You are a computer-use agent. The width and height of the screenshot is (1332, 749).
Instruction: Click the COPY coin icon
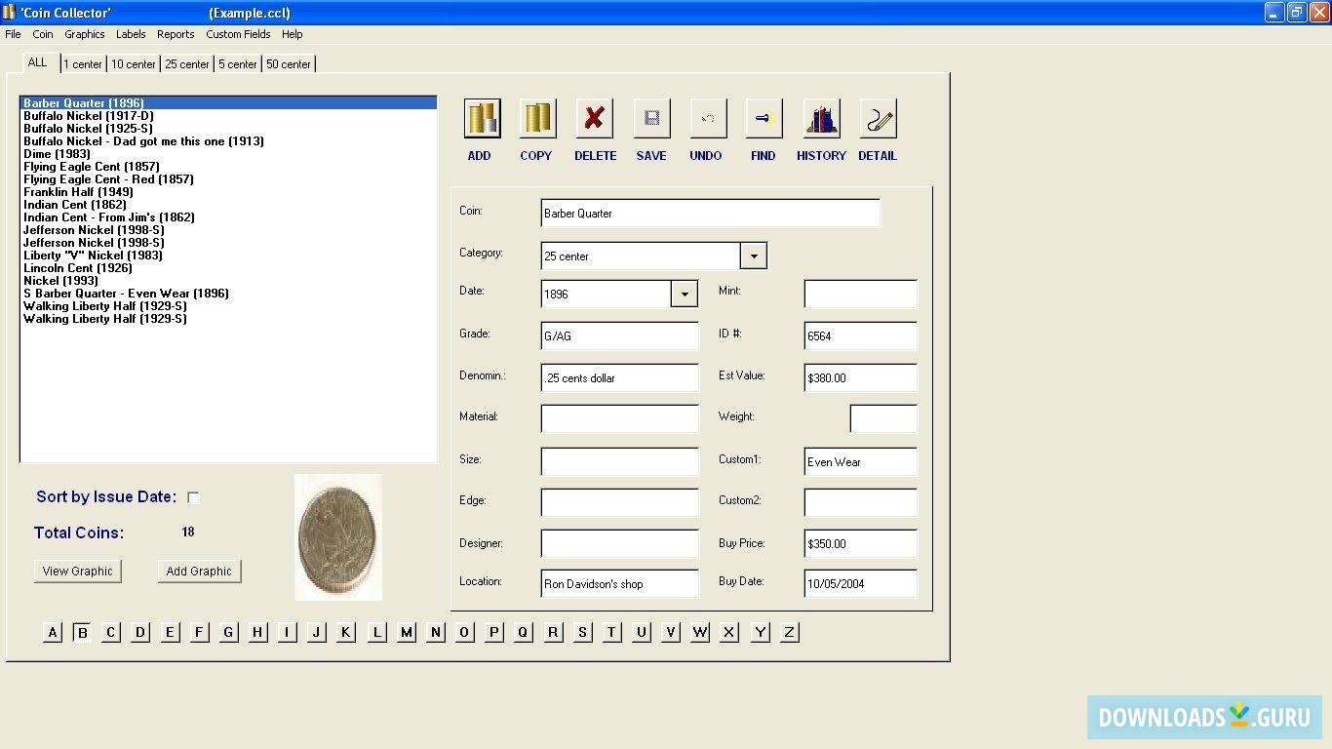tap(537, 119)
